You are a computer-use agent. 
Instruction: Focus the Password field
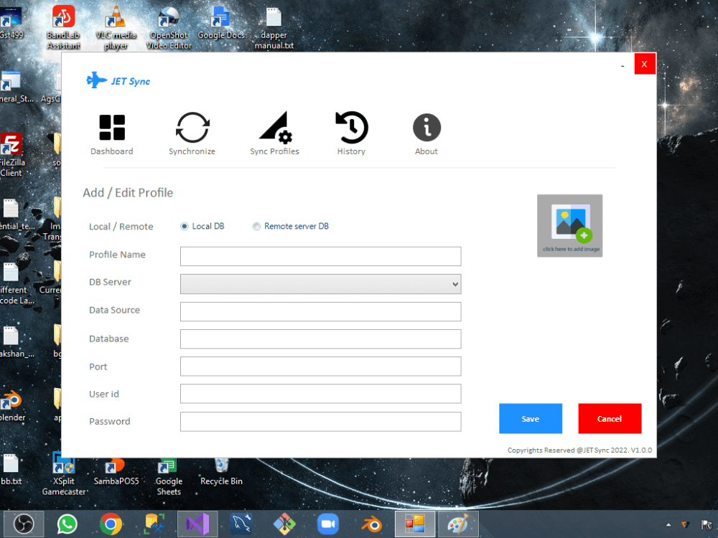(x=320, y=422)
